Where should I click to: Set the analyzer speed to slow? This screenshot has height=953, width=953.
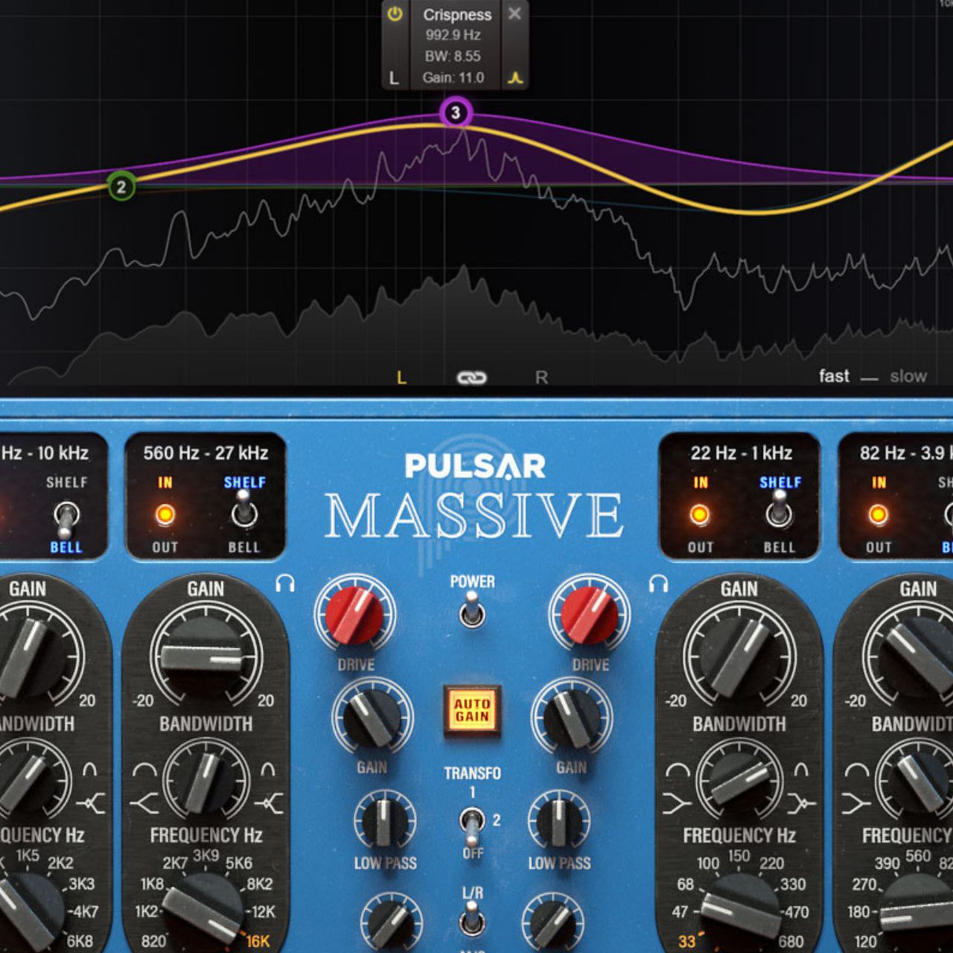(908, 376)
